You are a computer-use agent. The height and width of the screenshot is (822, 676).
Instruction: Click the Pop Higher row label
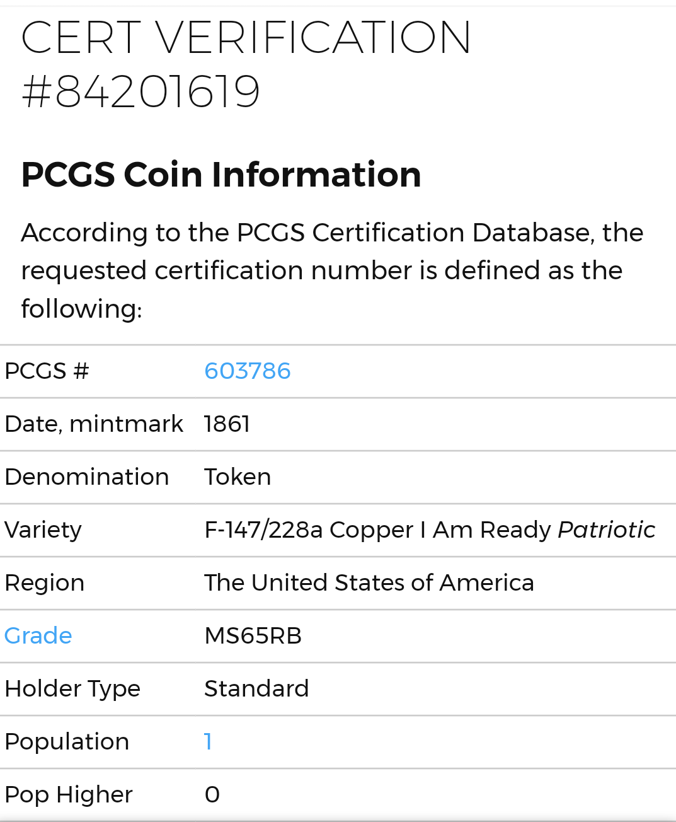(69, 795)
